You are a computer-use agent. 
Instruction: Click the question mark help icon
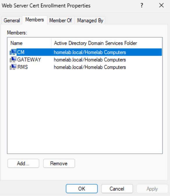[142, 5]
